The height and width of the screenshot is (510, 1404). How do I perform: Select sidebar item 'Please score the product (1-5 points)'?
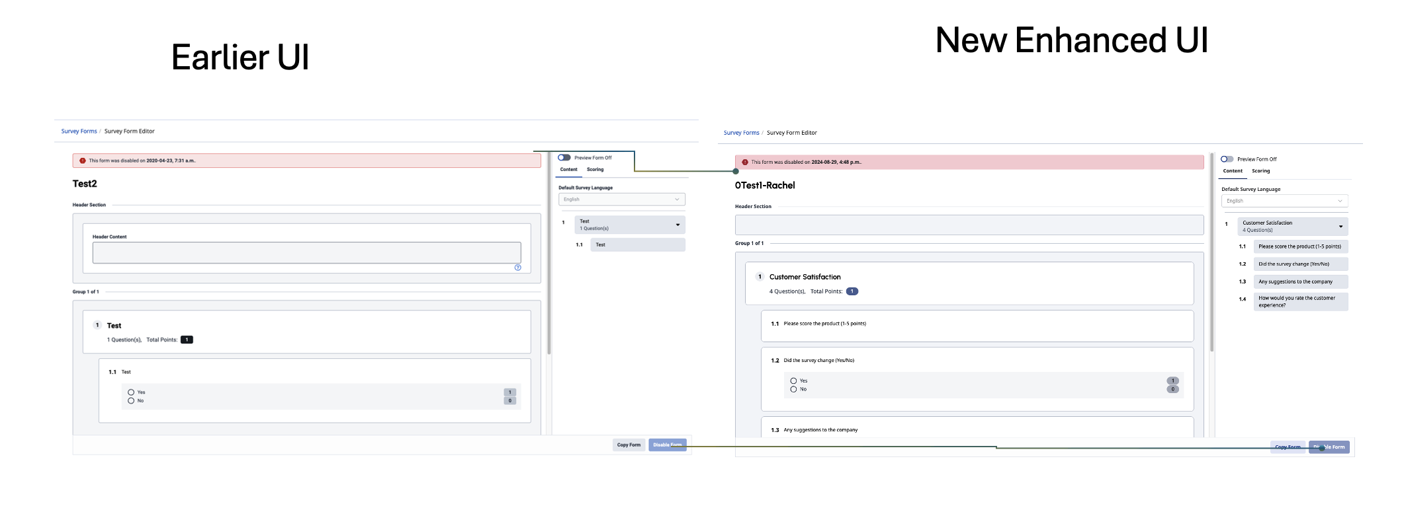pyautogui.click(x=1300, y=246)
